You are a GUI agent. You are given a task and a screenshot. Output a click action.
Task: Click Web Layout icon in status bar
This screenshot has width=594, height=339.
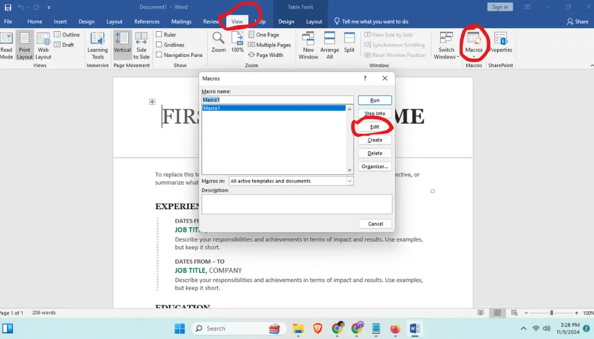(x=514, y=312)
